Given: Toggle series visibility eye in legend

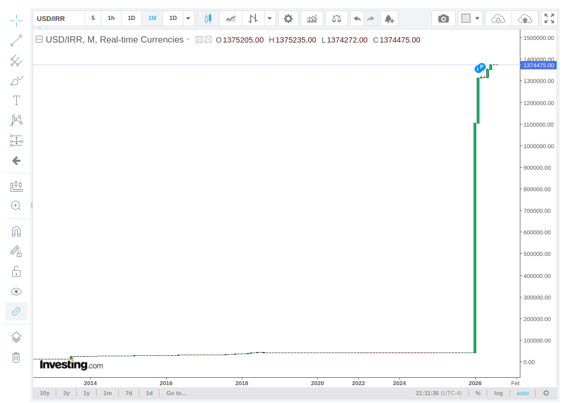Looking at the screenshot, I should coord(199,39).
